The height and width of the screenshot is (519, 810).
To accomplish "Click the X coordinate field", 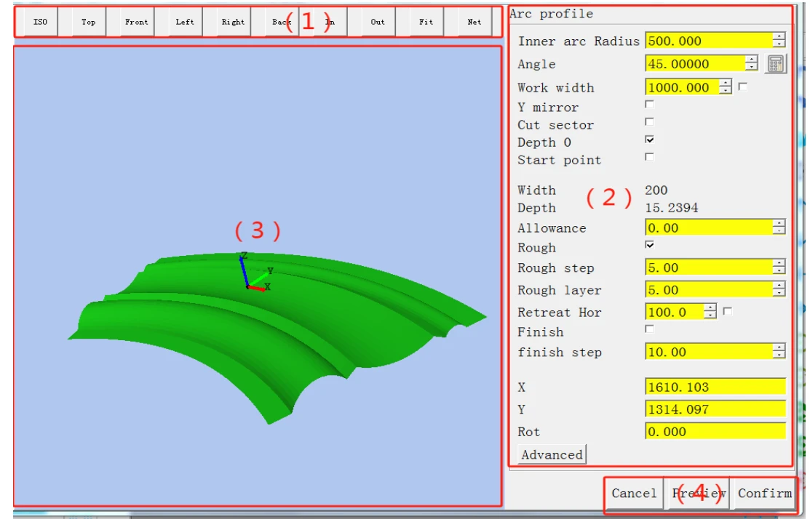I will tap(715, 387).
